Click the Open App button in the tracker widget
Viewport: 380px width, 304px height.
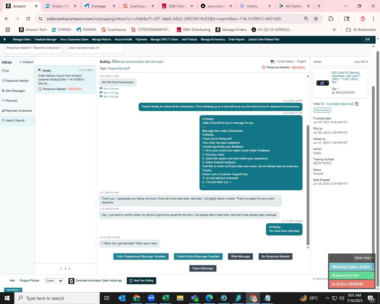point(364,258)
